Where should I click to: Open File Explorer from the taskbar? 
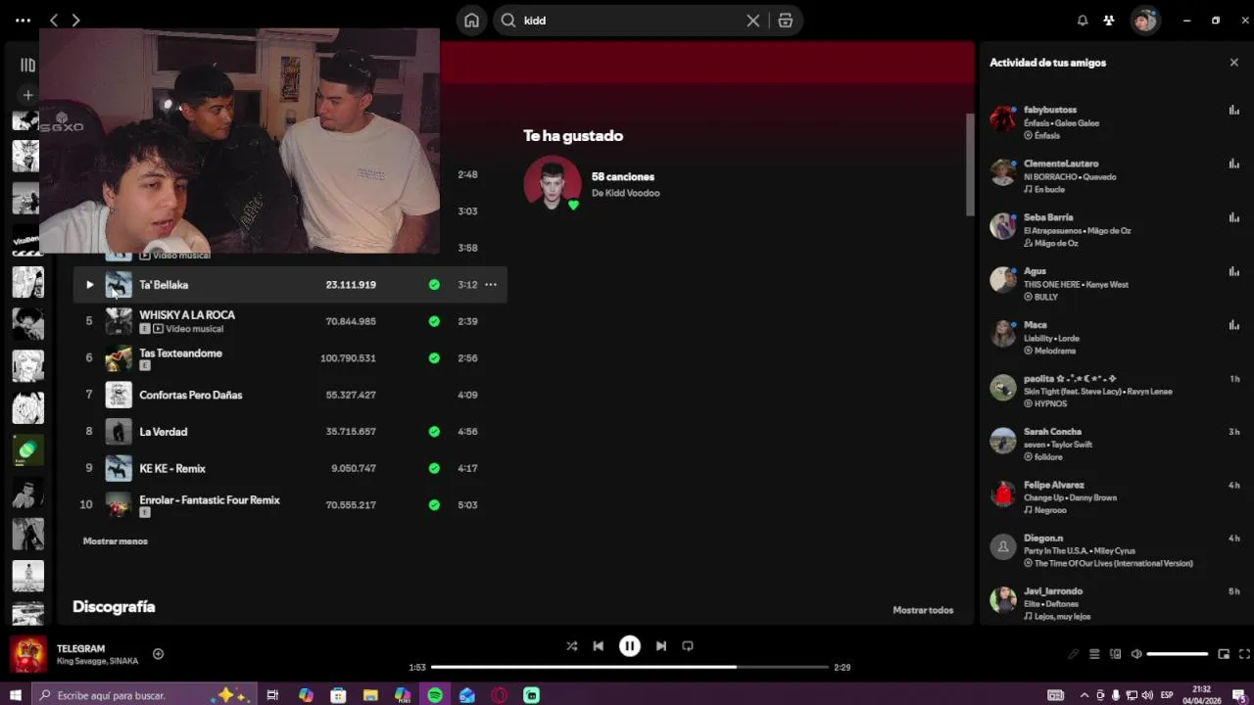[370, 695]
